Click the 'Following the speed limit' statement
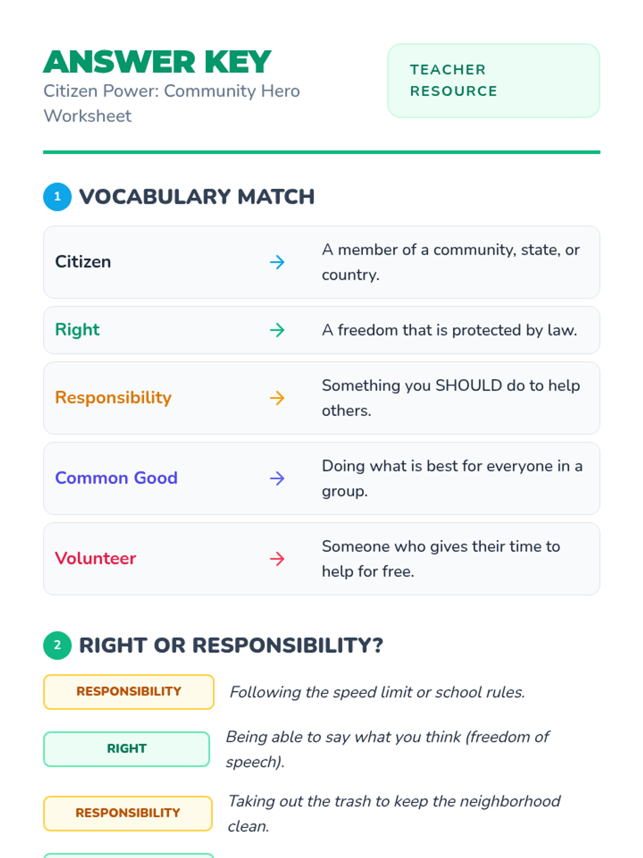This screenshot has width=643, height=858. 377,692
